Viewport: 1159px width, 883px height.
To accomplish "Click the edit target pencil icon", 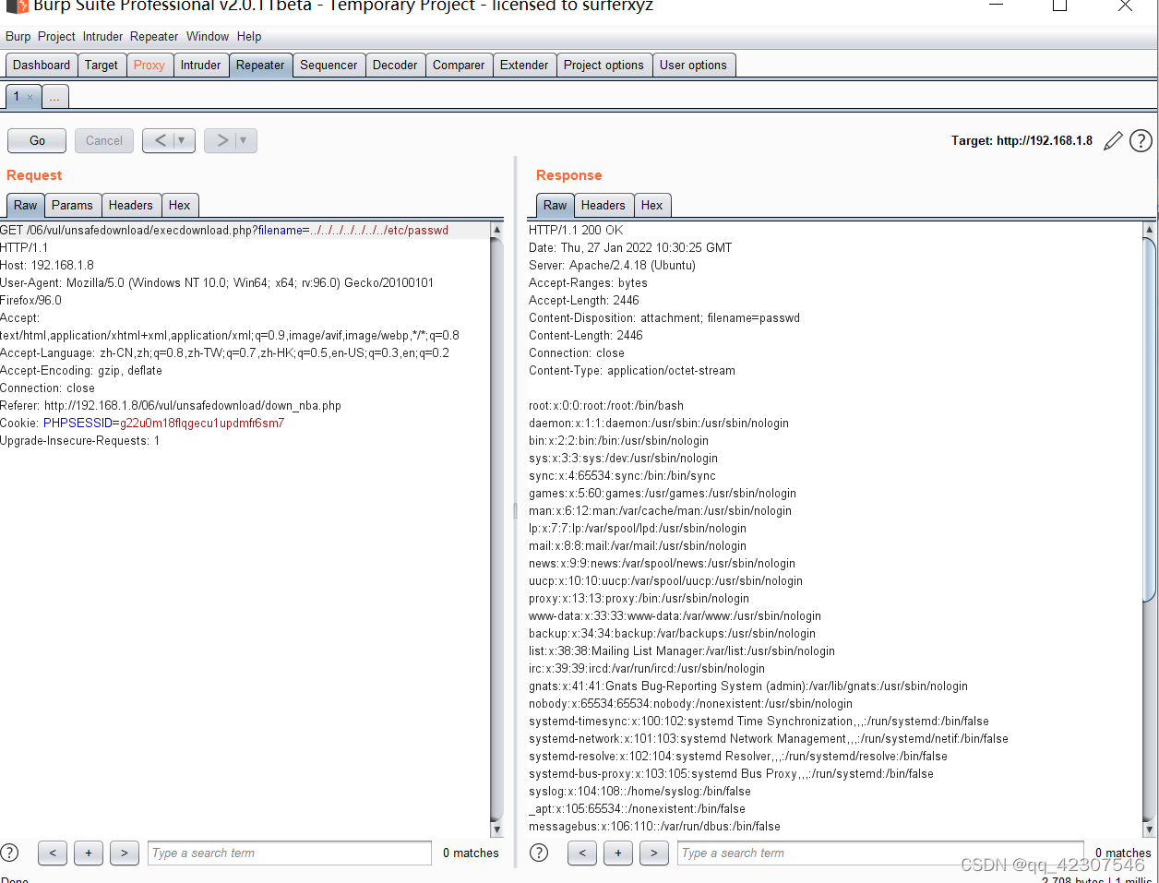I will [x=1114, y=140].
